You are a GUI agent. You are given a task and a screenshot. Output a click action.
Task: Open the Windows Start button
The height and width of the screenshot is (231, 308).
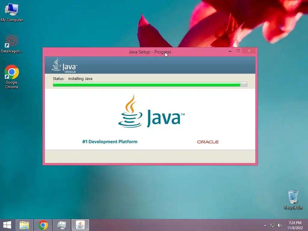point(7,225)
